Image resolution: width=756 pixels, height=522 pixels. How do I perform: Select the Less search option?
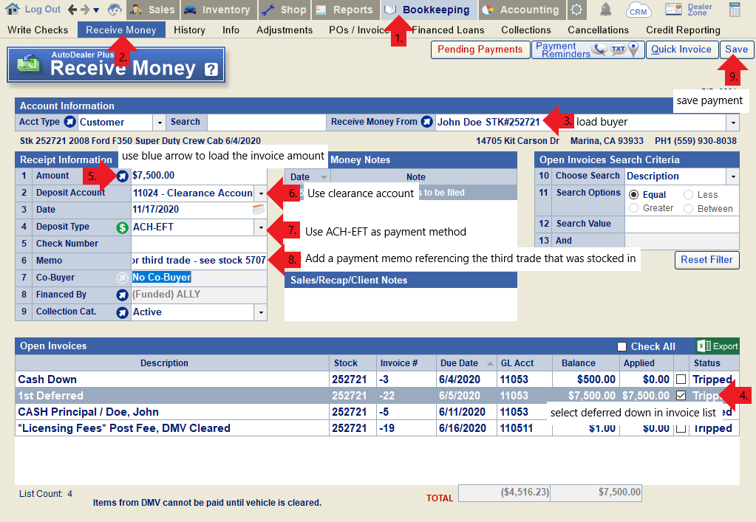689,194
